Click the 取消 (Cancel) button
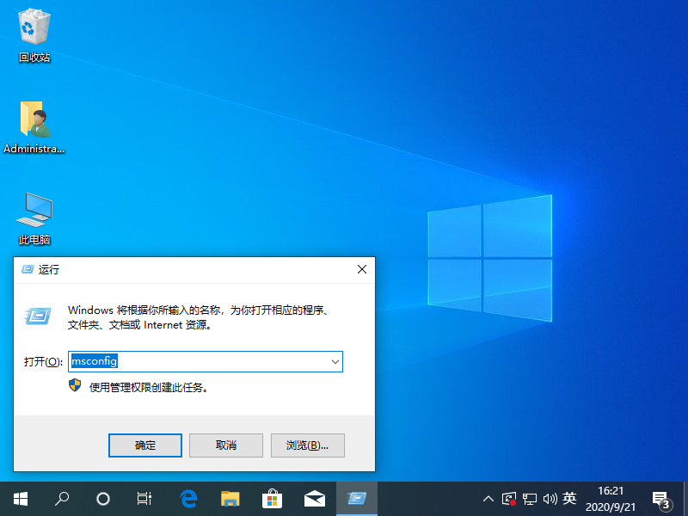 (x=226, y=445)
